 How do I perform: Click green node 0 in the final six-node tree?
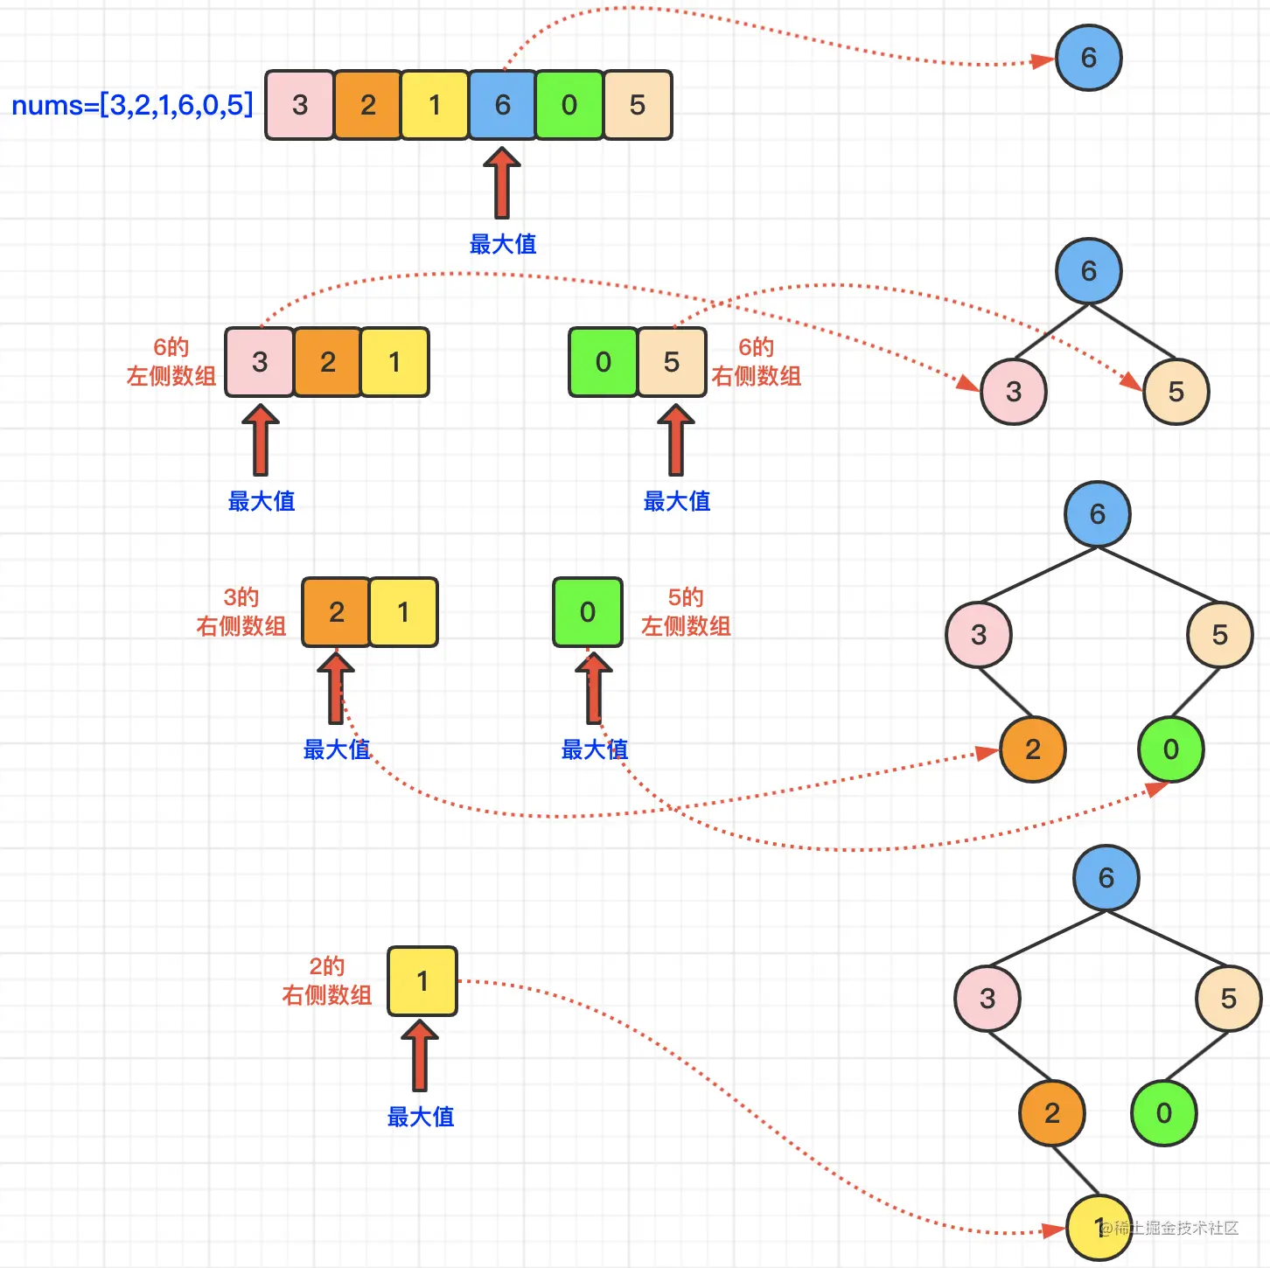1164,1113
